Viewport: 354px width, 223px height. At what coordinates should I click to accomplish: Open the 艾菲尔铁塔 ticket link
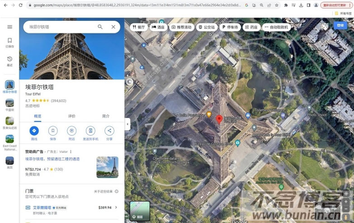tap(42, 208)
